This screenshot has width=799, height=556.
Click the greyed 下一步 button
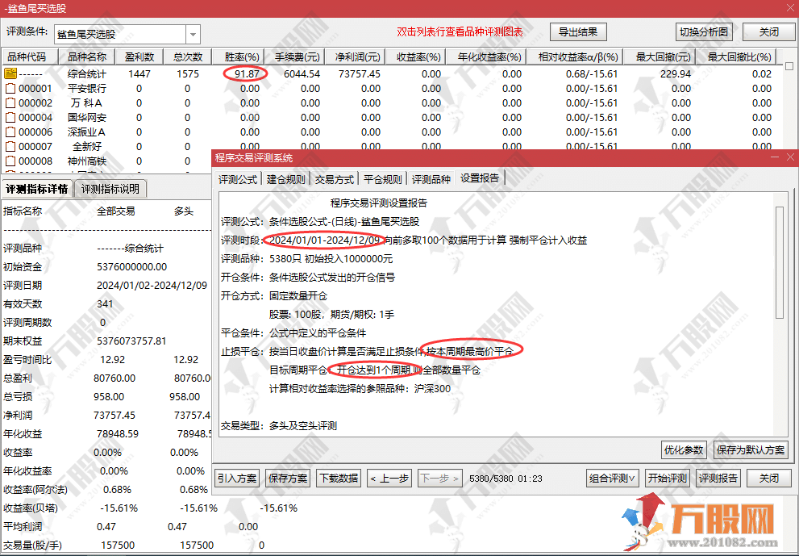(x=440, y=479)
